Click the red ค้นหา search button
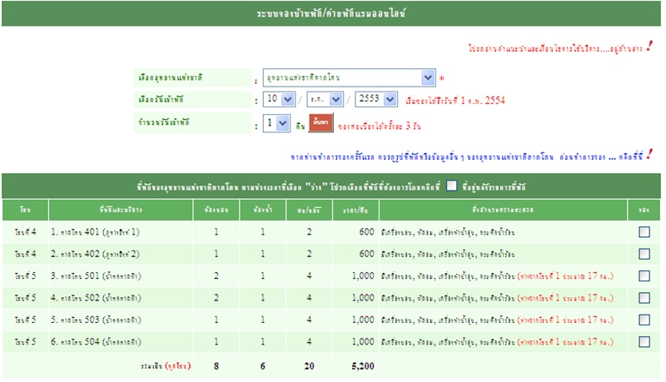Viewport: 666px width, 382px height. 321,123
